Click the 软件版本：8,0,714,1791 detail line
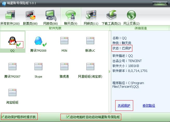Screen dimensions: 170x122 [x=130, y=71]
